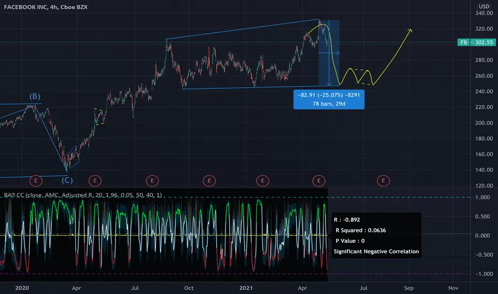The image size is (498, 294).
Task: Select the BA CC indicator legend title
Action: tap(83, 195)
